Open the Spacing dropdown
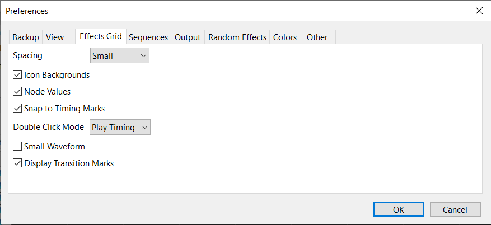This screenshot has width=491, height=225. pos(120,56)
